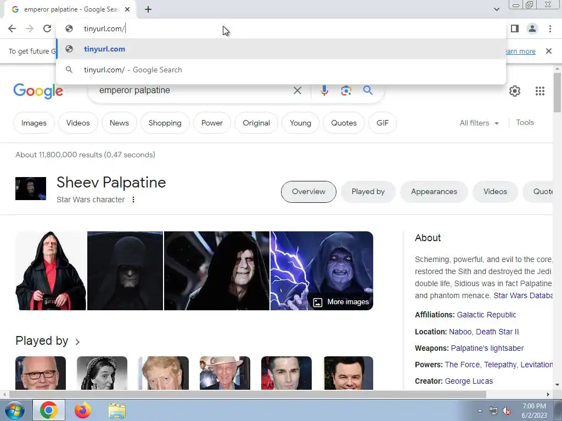Screen dimensions: 562x421
Task: Click the vertical scrollbar thumb
Action: point(557,92)
